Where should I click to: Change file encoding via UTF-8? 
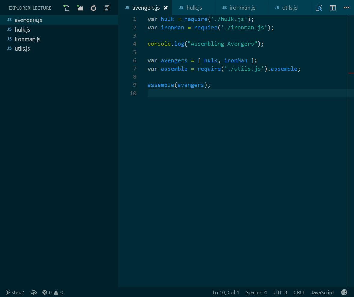click(x=280, y=292)
